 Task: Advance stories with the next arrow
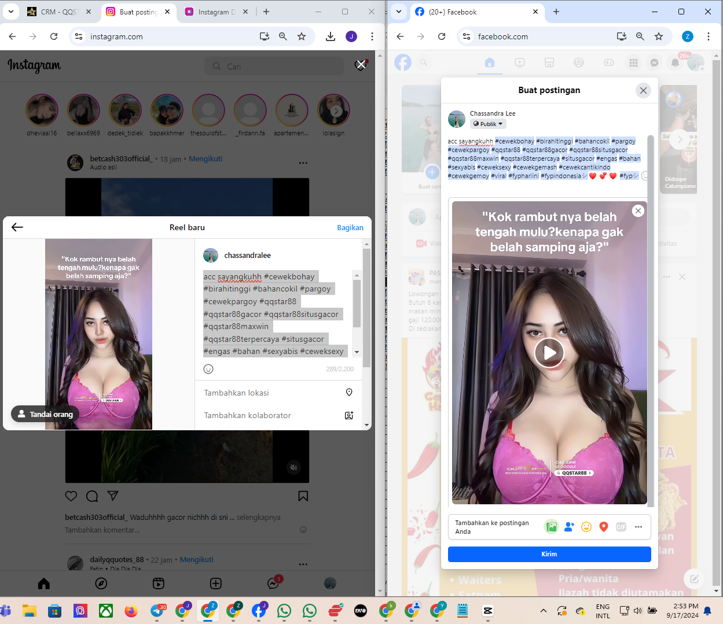coord(337,110)
